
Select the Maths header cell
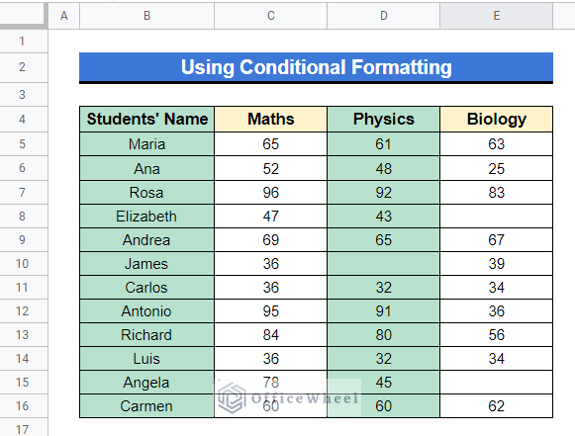click(270, 119)
